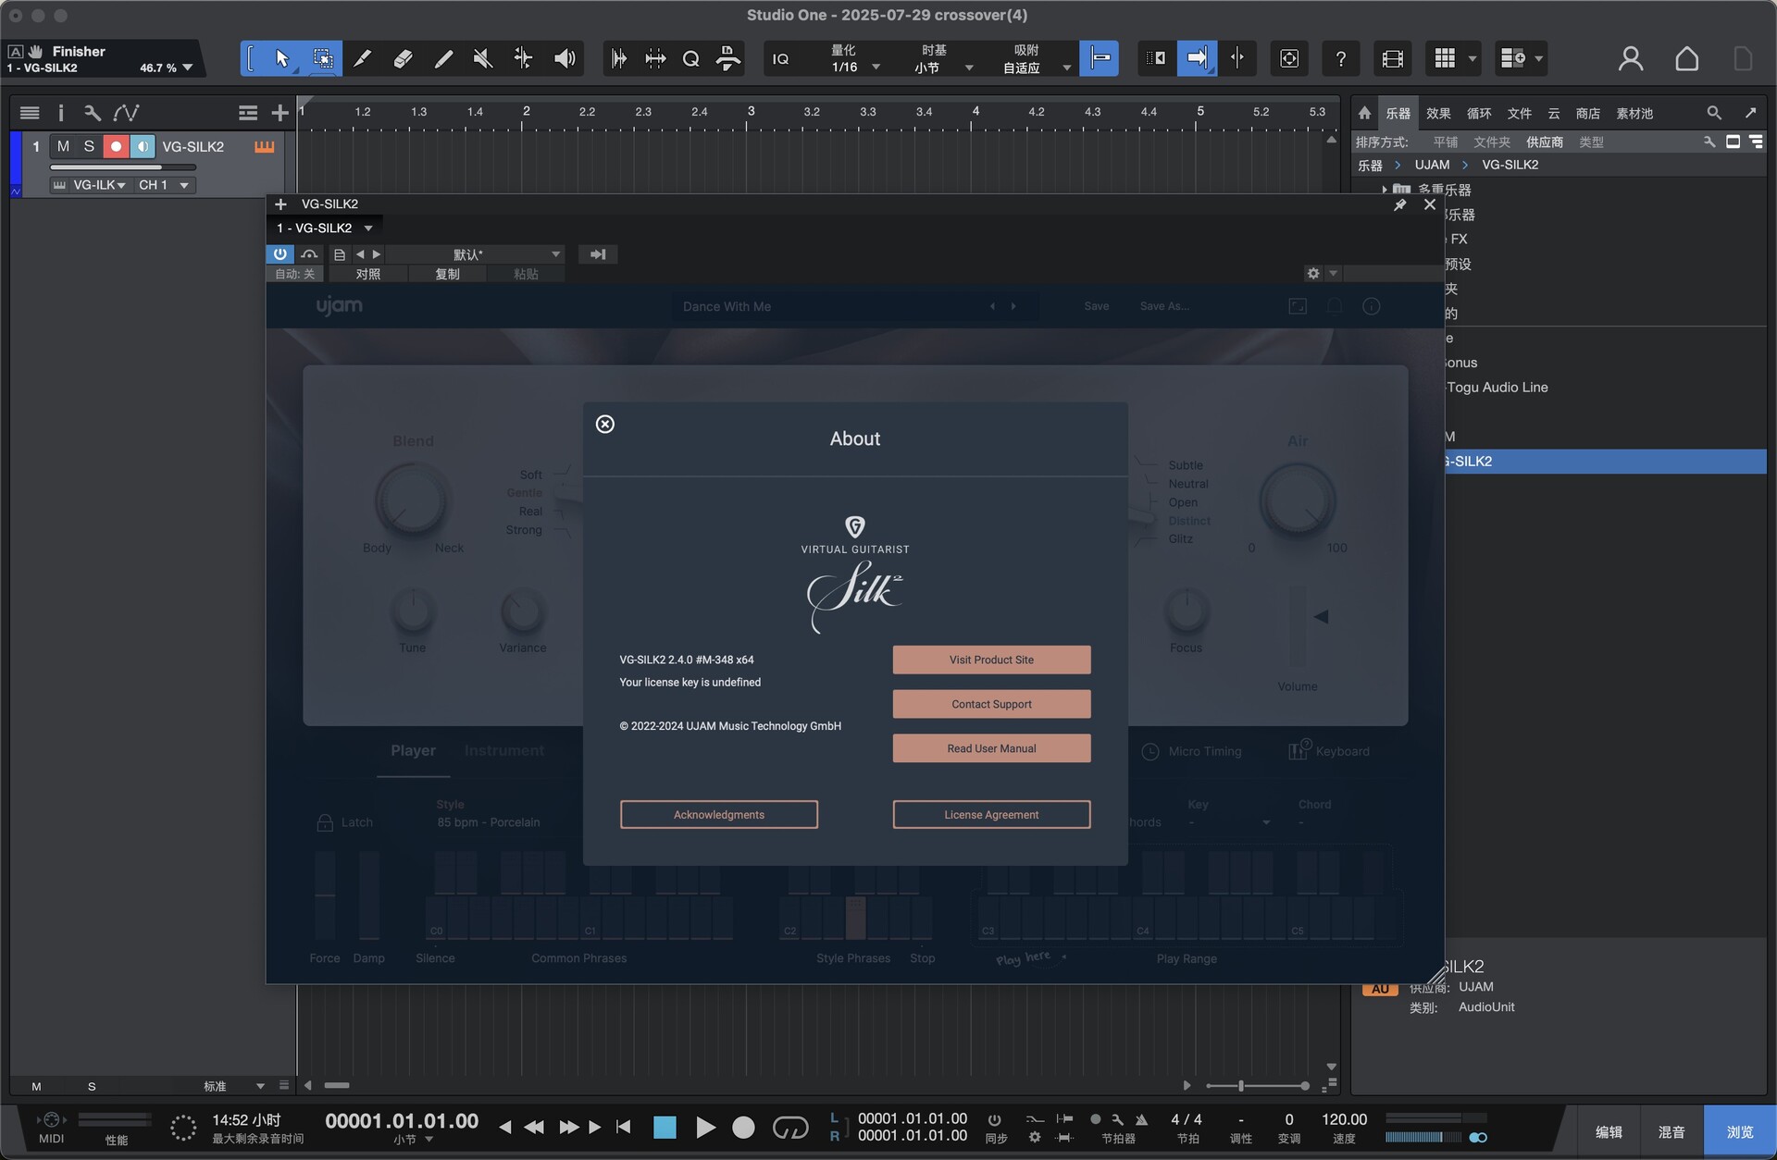Screen dimensions: 1777x1160
Task: Select the Arrow tool in toolbar
Action: 281,59
